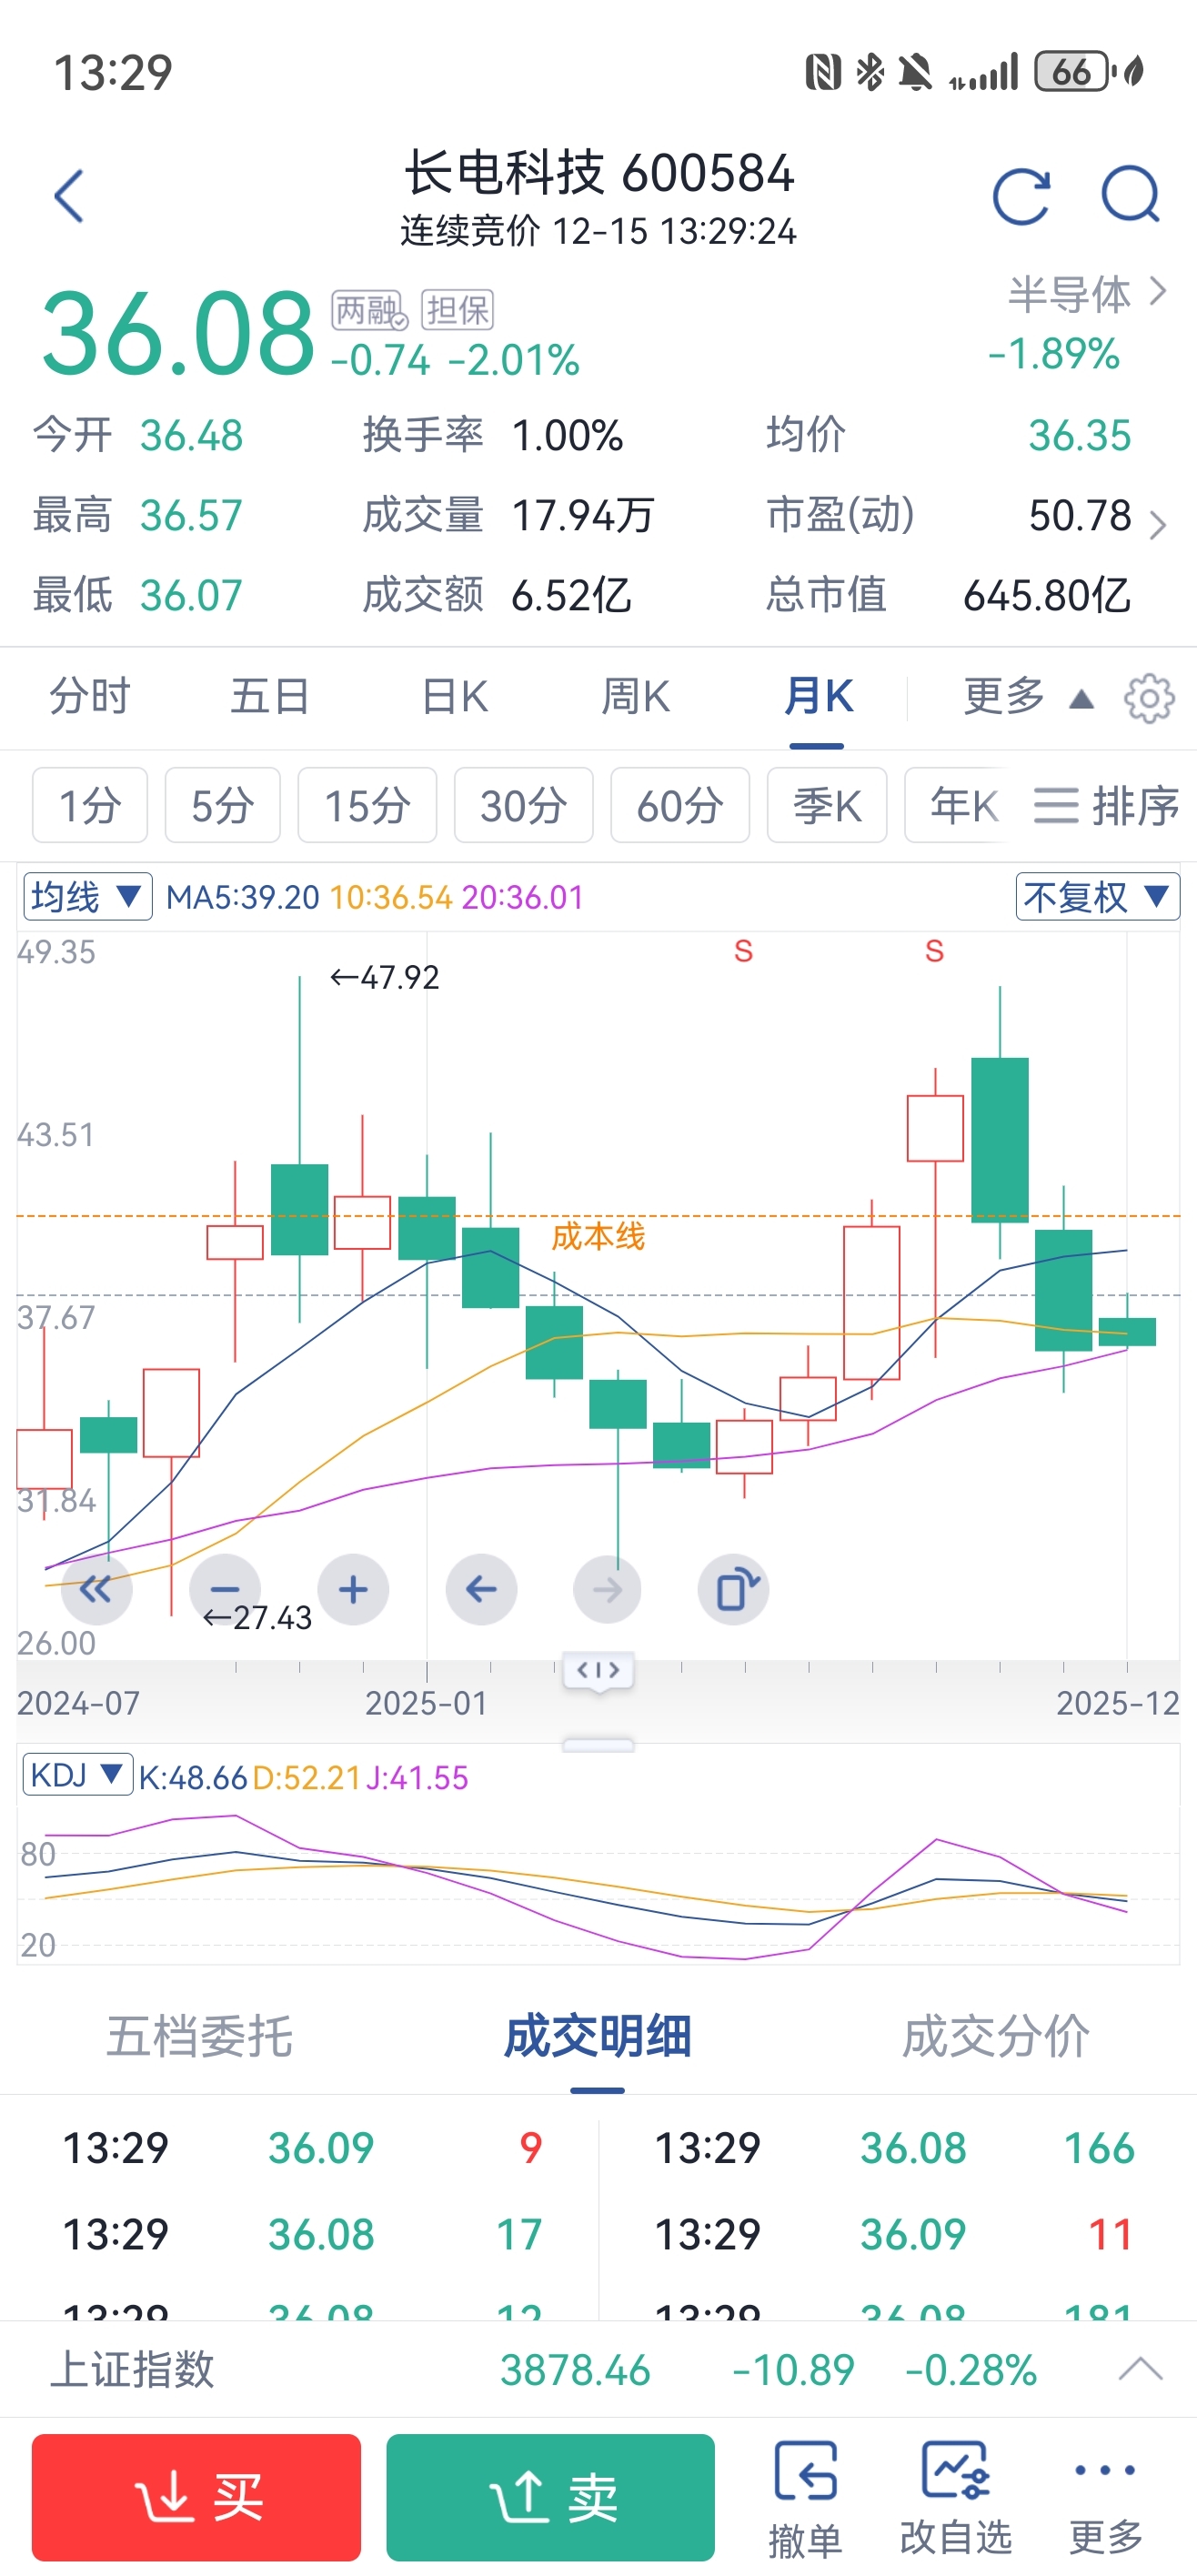Select the 60分 period button
Viewport: 1197px width, 2576px height.
tap(679, 805)
